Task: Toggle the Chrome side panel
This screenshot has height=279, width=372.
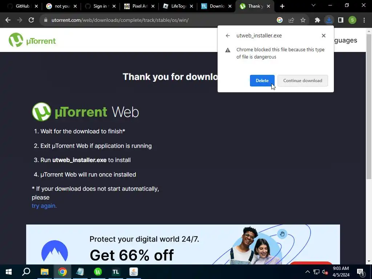Action: pyautogui.click(x=340, y=20)
